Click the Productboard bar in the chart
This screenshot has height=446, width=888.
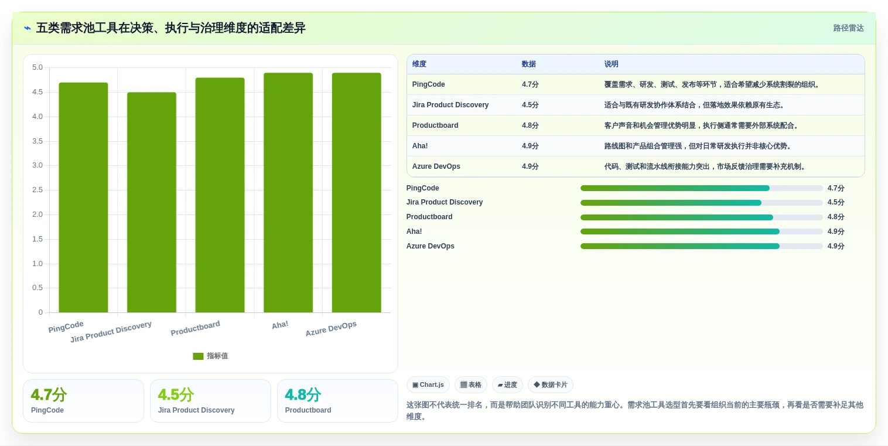220,195
